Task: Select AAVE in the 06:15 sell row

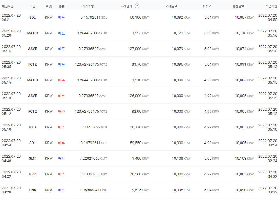Action: point(32,49)
